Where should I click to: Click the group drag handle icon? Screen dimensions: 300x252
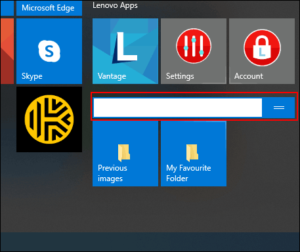(279, 108)
